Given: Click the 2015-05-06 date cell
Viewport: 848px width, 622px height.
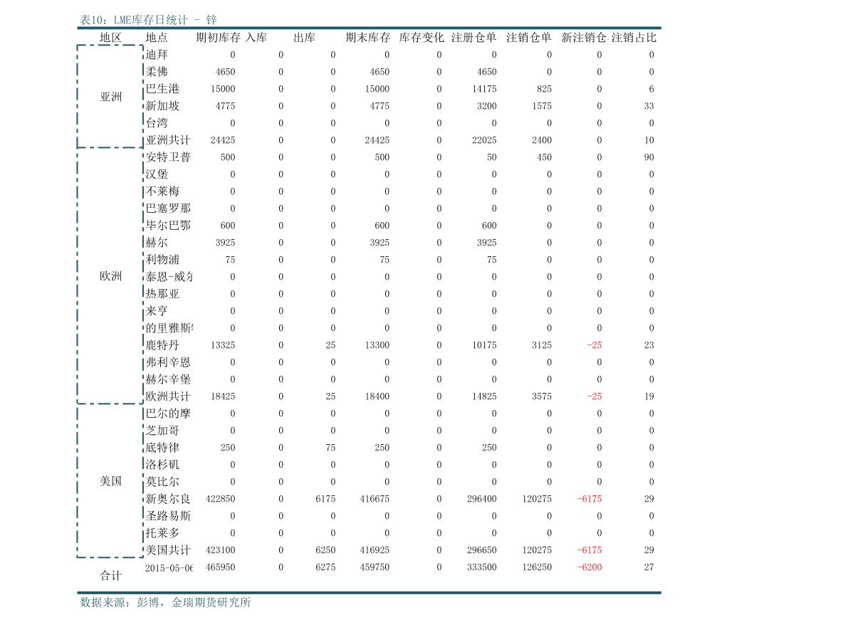Looking at the screenshot, I should 169,567.
